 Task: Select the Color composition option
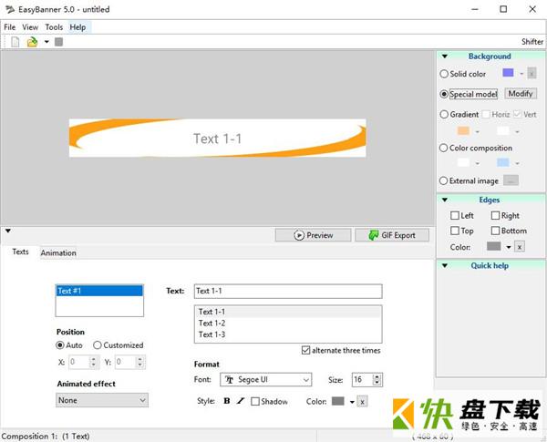443,148
